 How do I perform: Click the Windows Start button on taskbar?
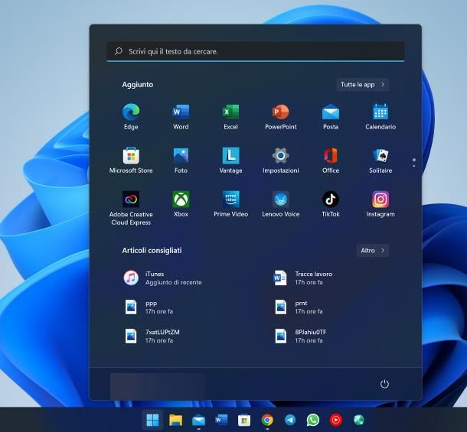pos(153,420)
